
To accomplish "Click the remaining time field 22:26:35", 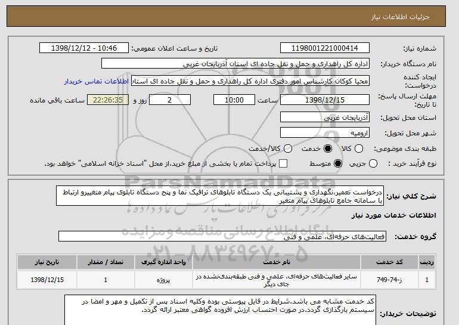I will (108, 100).
